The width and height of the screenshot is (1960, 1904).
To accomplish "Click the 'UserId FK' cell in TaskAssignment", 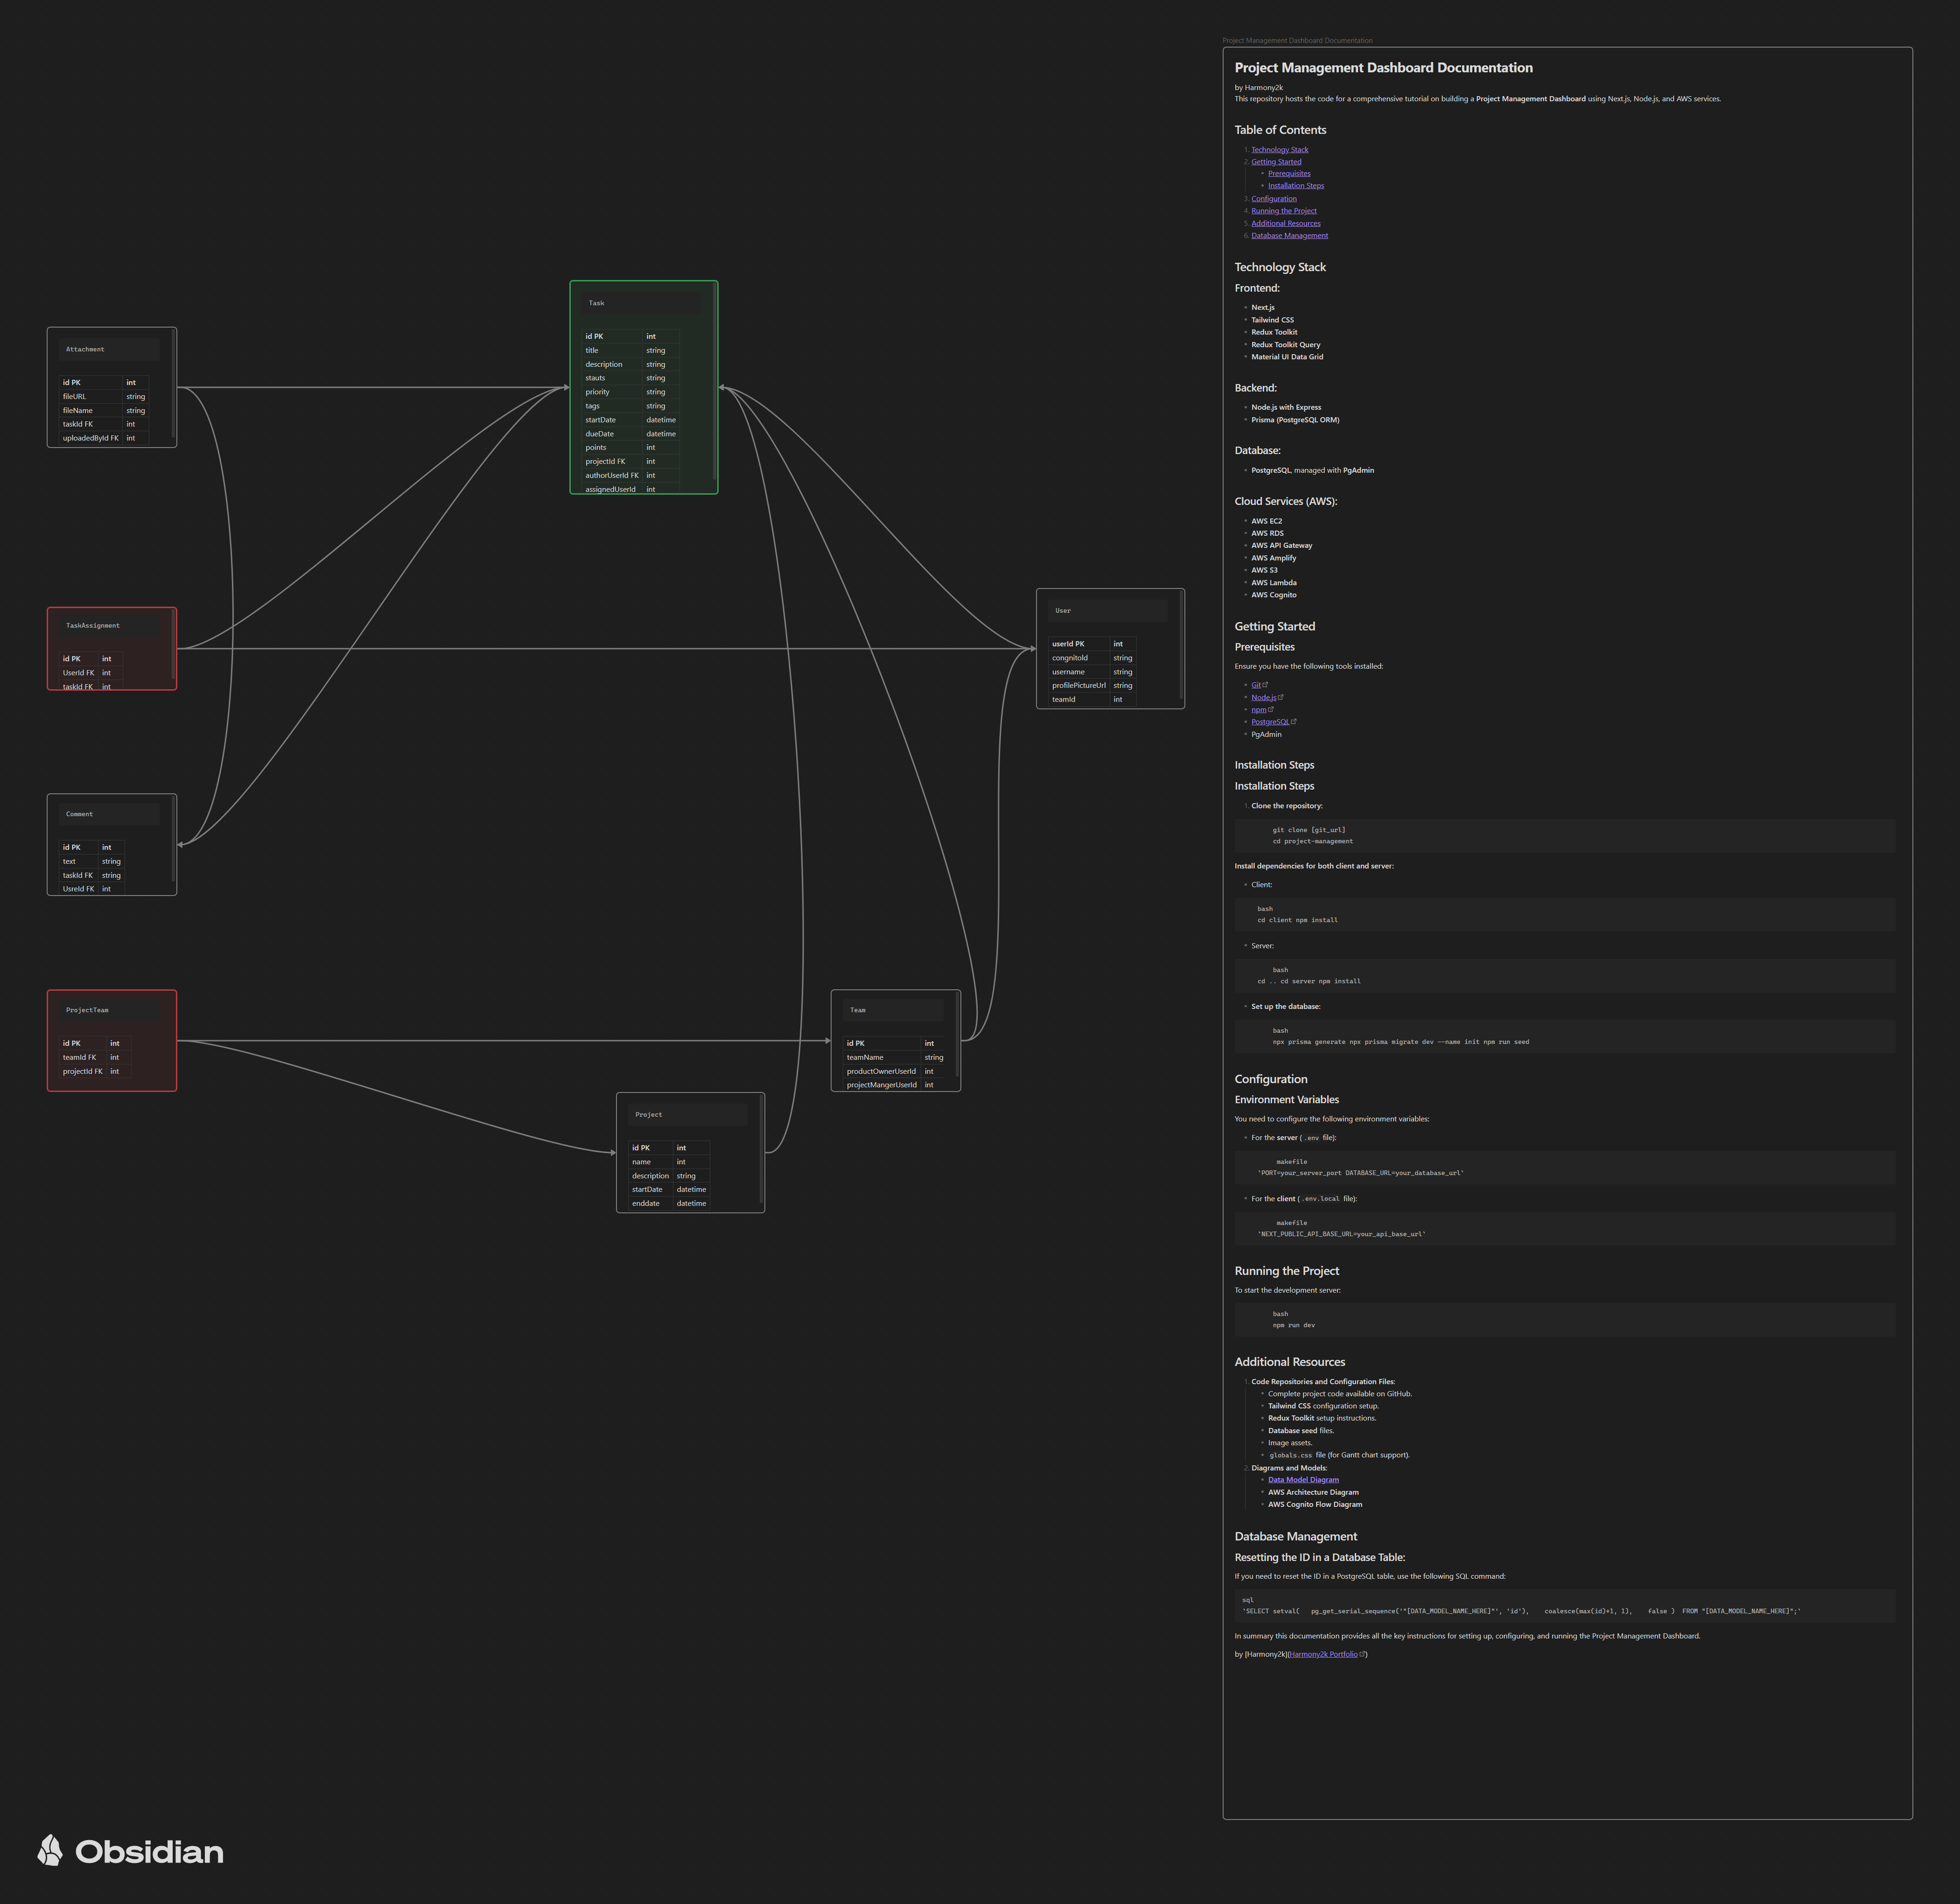I will coord(79,673).
